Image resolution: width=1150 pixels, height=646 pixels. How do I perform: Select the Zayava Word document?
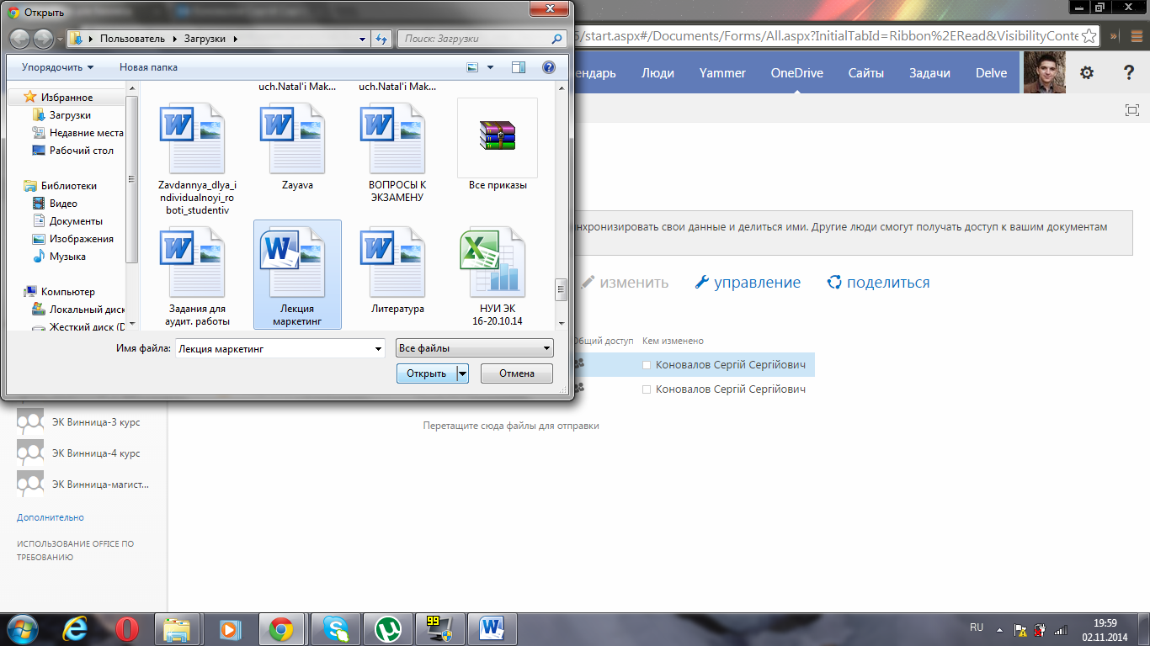(x=297, y=146)
